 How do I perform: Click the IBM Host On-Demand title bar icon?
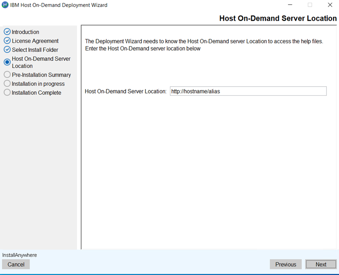[5, 5]
